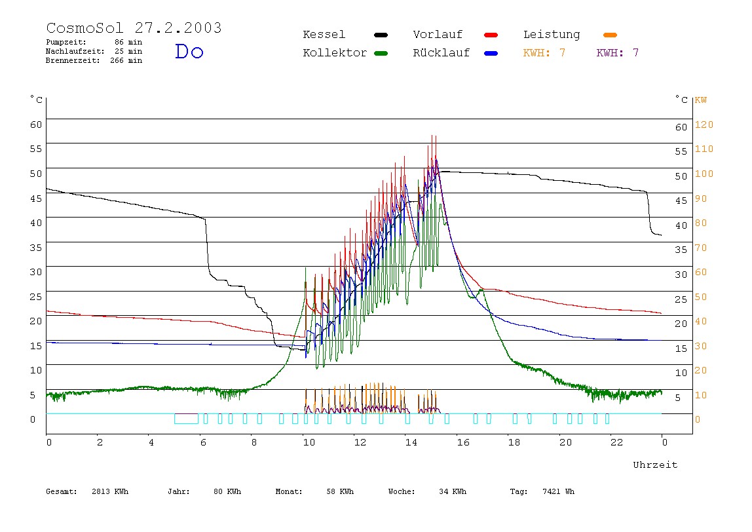
Task: Click the black Kessel legend swatch
Action: point(381,35)
